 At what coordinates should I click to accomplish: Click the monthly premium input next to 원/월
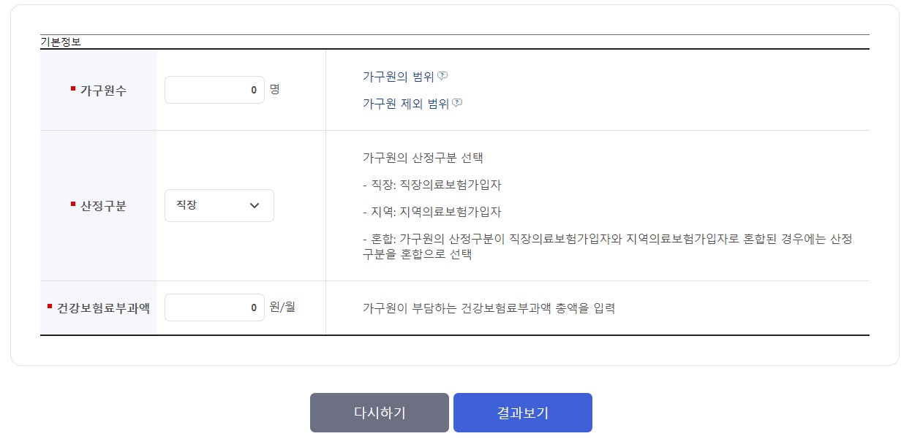[x=214, y=307]
